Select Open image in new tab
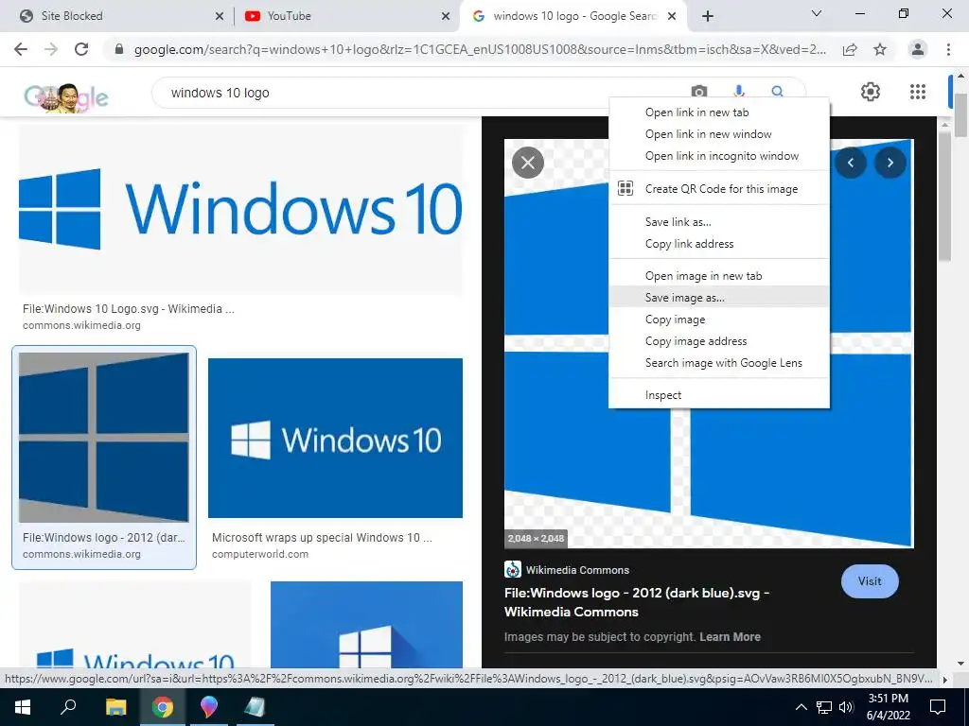Viewport: 969px width, 726px height. (719, 276)
